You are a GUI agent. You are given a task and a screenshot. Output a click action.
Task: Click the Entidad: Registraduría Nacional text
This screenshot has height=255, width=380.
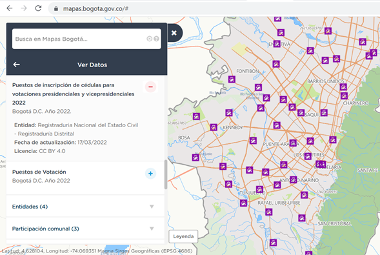(x=76, y=129)
